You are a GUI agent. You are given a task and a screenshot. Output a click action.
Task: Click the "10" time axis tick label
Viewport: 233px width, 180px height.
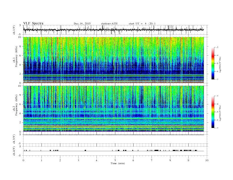point(207,160)
